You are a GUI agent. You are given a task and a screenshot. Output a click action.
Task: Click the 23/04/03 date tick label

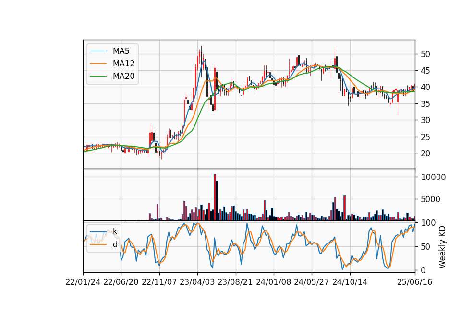click(197, 282)
